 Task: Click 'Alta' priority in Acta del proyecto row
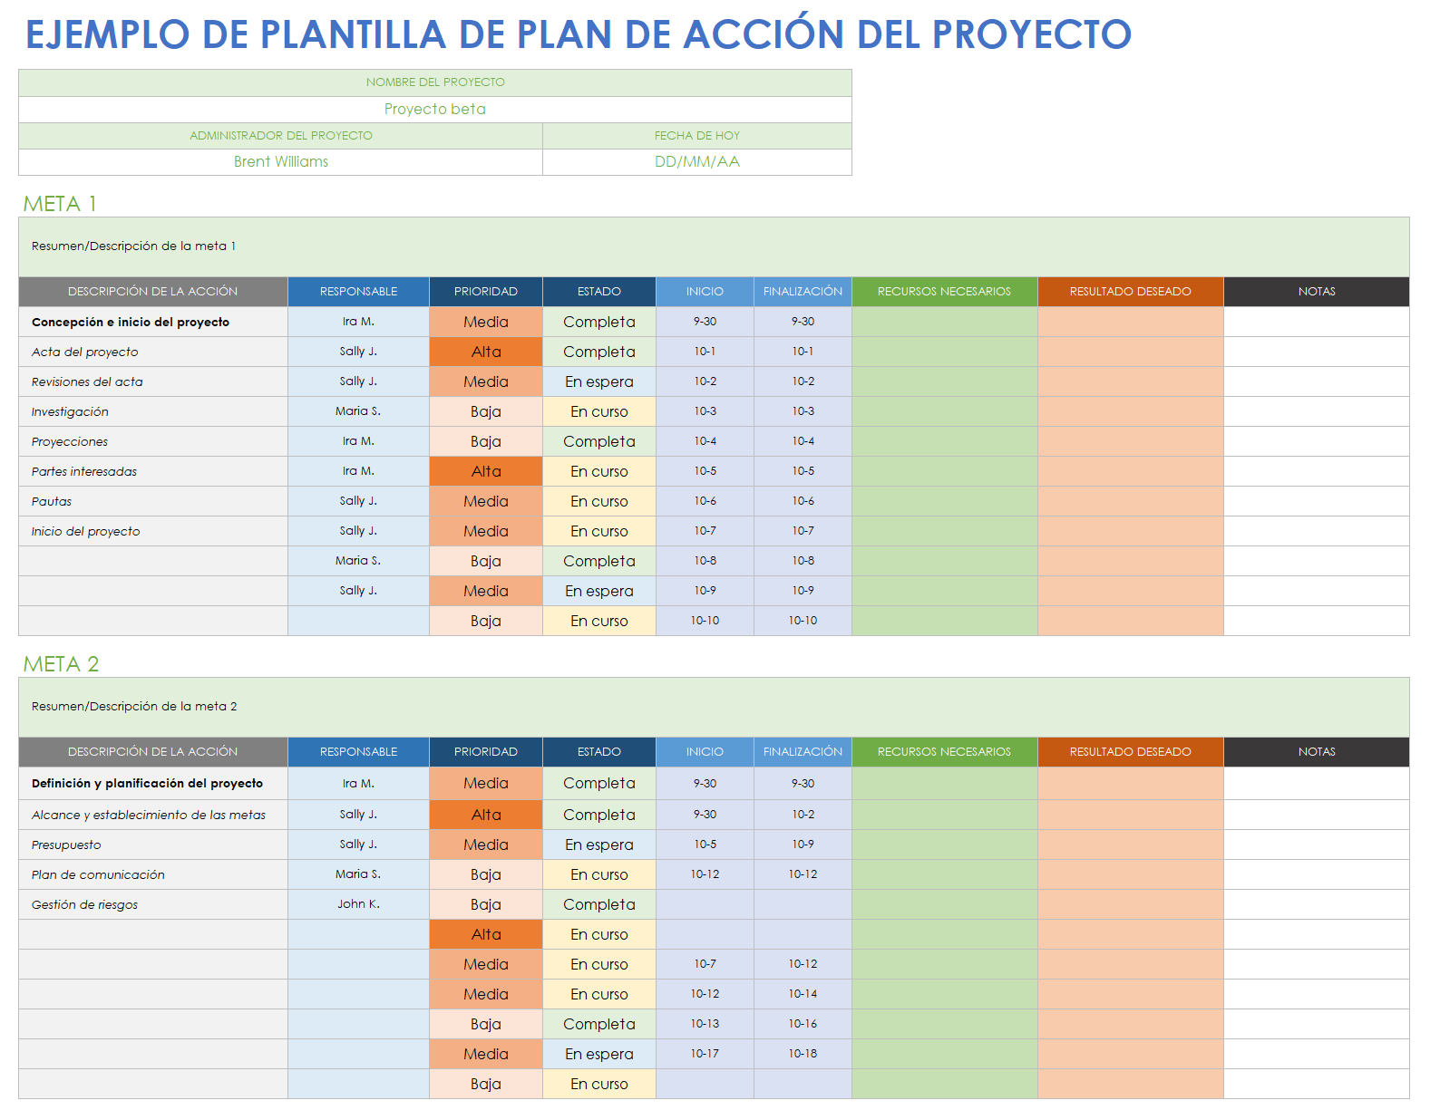coord(486,352)
